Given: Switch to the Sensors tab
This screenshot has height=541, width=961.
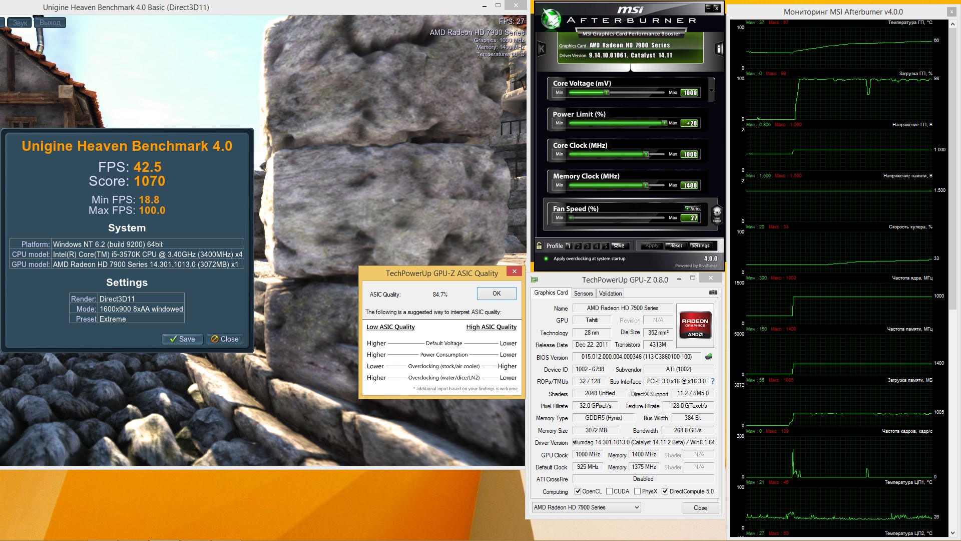Looking at the screenshot, I should [x=583, y=294].
